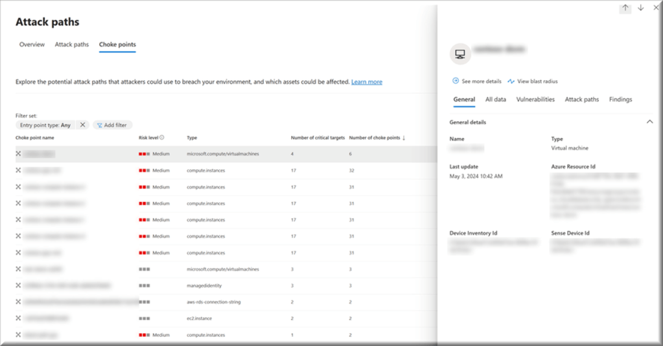This screenshot has width=663, height=346.
Task: Click the Risk level info icon
Action: pos(162,137)
